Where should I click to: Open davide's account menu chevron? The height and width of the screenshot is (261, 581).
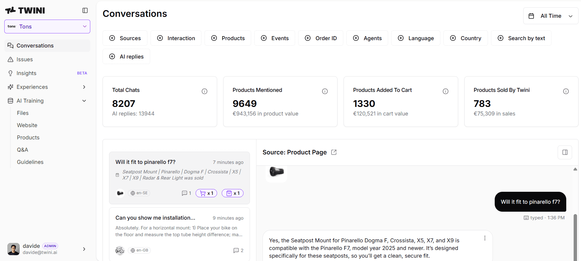point(84,249)
